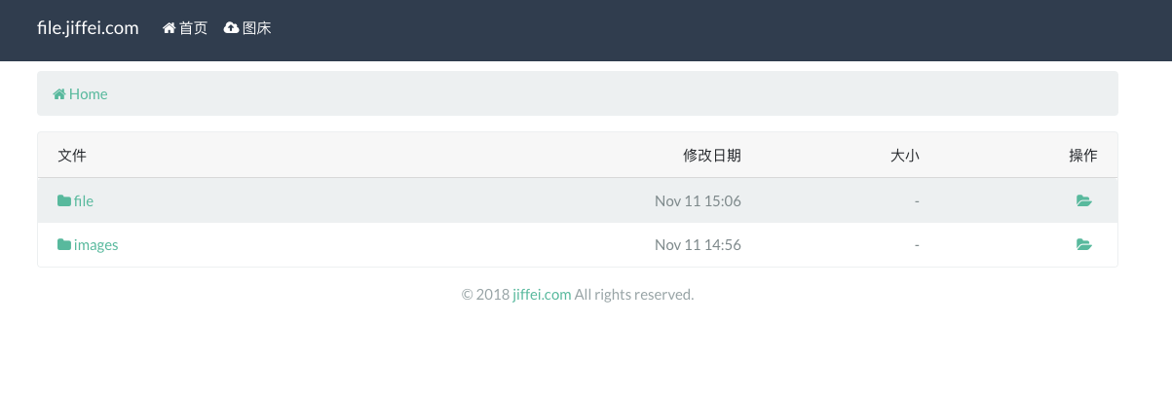The image size is (1172, 395).
Task: Click the folder icon next to images
Action: [x=64, y=245]
